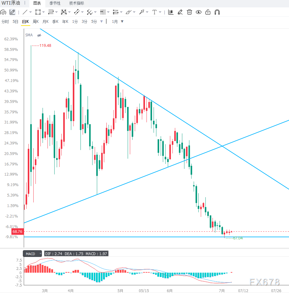Switch to the 技术指标 tab
The width and height of the screenshot is (289, 293).
pyautogui.click(x=76, y=3)
